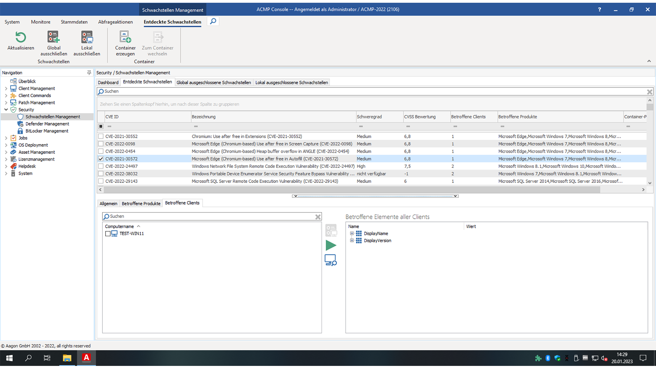Check the CVE-2021-30552 row checkbox

point(101,136)
